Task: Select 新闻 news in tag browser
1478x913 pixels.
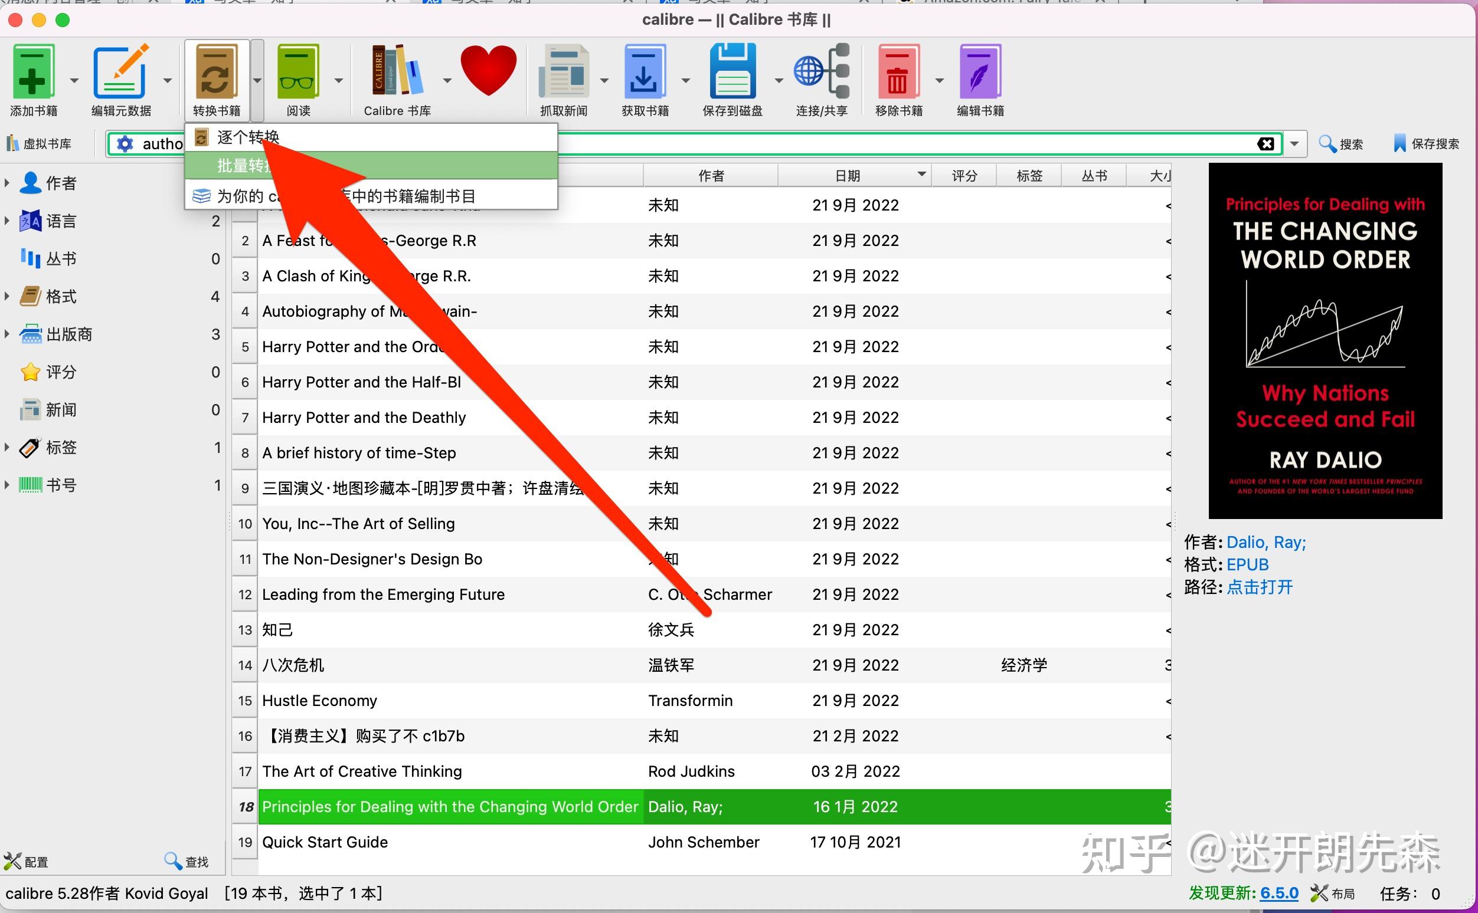Action: [x=60, y=409]
